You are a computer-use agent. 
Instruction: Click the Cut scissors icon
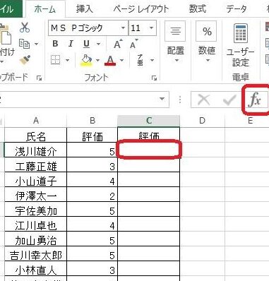click(x=25, y=28)
